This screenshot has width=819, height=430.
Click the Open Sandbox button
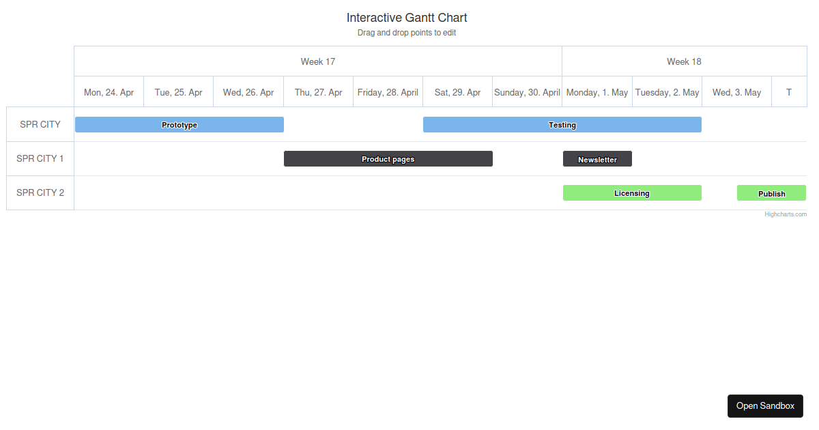coord(765,405)
